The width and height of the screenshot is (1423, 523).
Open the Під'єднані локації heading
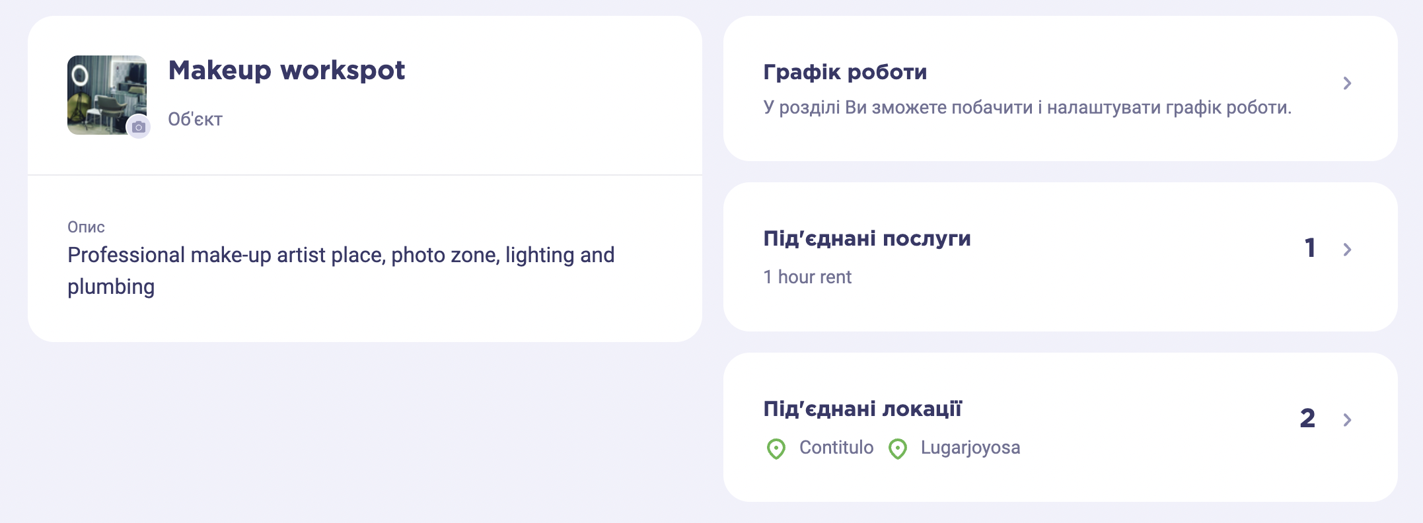tap(862, 409)
